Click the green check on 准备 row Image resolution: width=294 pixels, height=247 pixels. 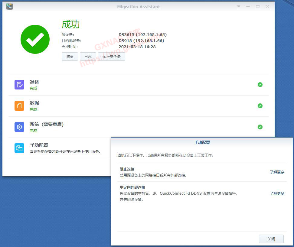260,85
